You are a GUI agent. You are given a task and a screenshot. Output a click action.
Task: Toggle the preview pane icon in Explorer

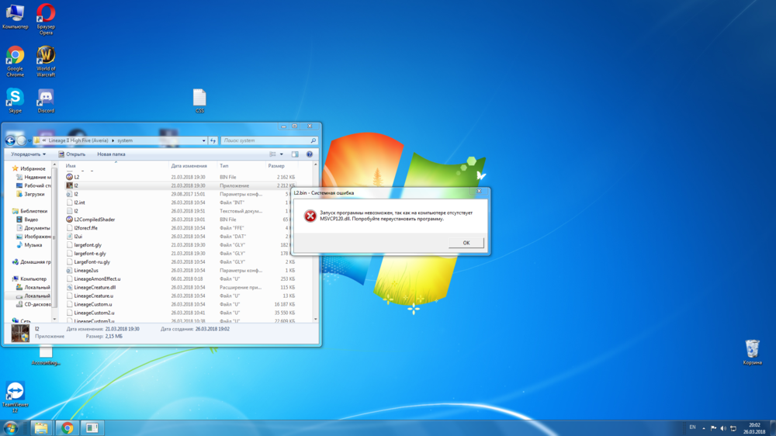point(295,154)
